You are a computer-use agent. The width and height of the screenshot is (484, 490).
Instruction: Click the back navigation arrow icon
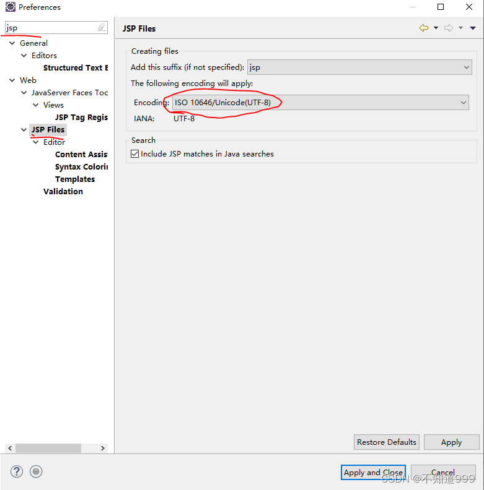click(x=424, y=28)
